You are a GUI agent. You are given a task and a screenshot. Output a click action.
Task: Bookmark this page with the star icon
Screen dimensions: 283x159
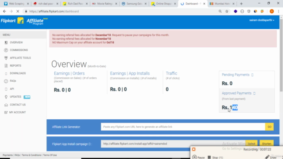[x=227, y=11]
